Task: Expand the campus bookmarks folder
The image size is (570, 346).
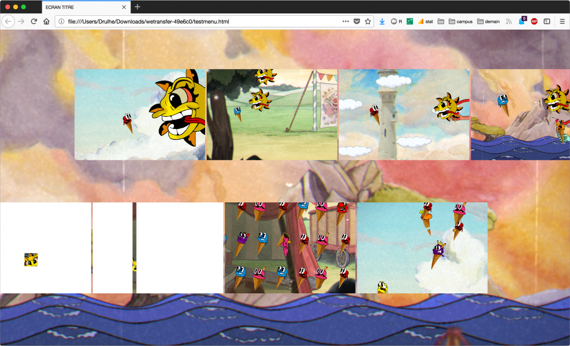Action: (x=461, y=21)
